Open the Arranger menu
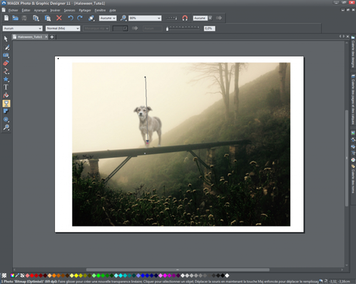 click(x=40, y=10)
